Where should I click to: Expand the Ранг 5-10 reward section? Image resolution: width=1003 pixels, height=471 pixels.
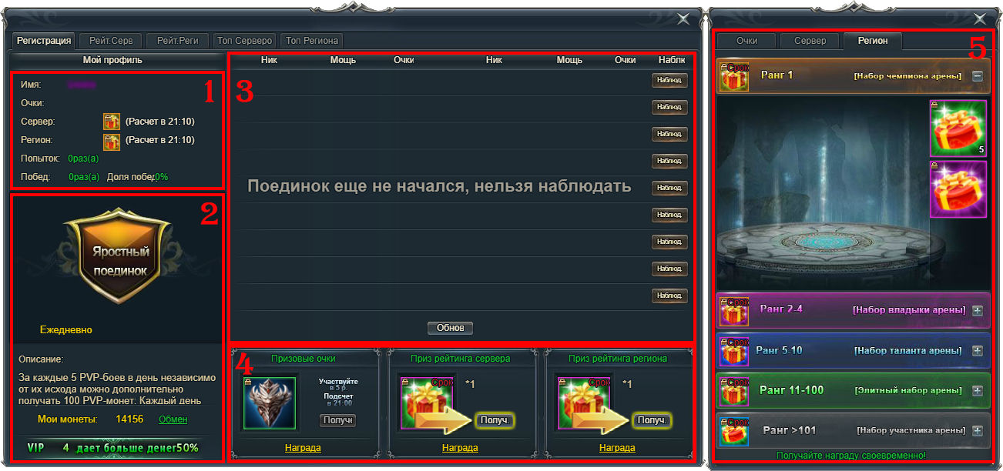[978, 350]
